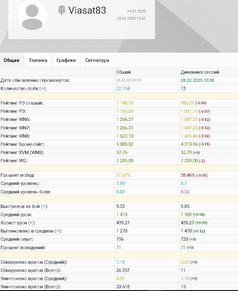The image size is (238, 291).
Task: Click the WN8 rating value 1 623.10
Action: (x=125, y=136)
